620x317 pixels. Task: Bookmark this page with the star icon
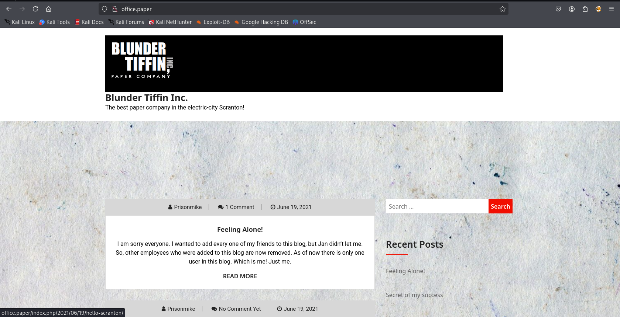point(502,9)
